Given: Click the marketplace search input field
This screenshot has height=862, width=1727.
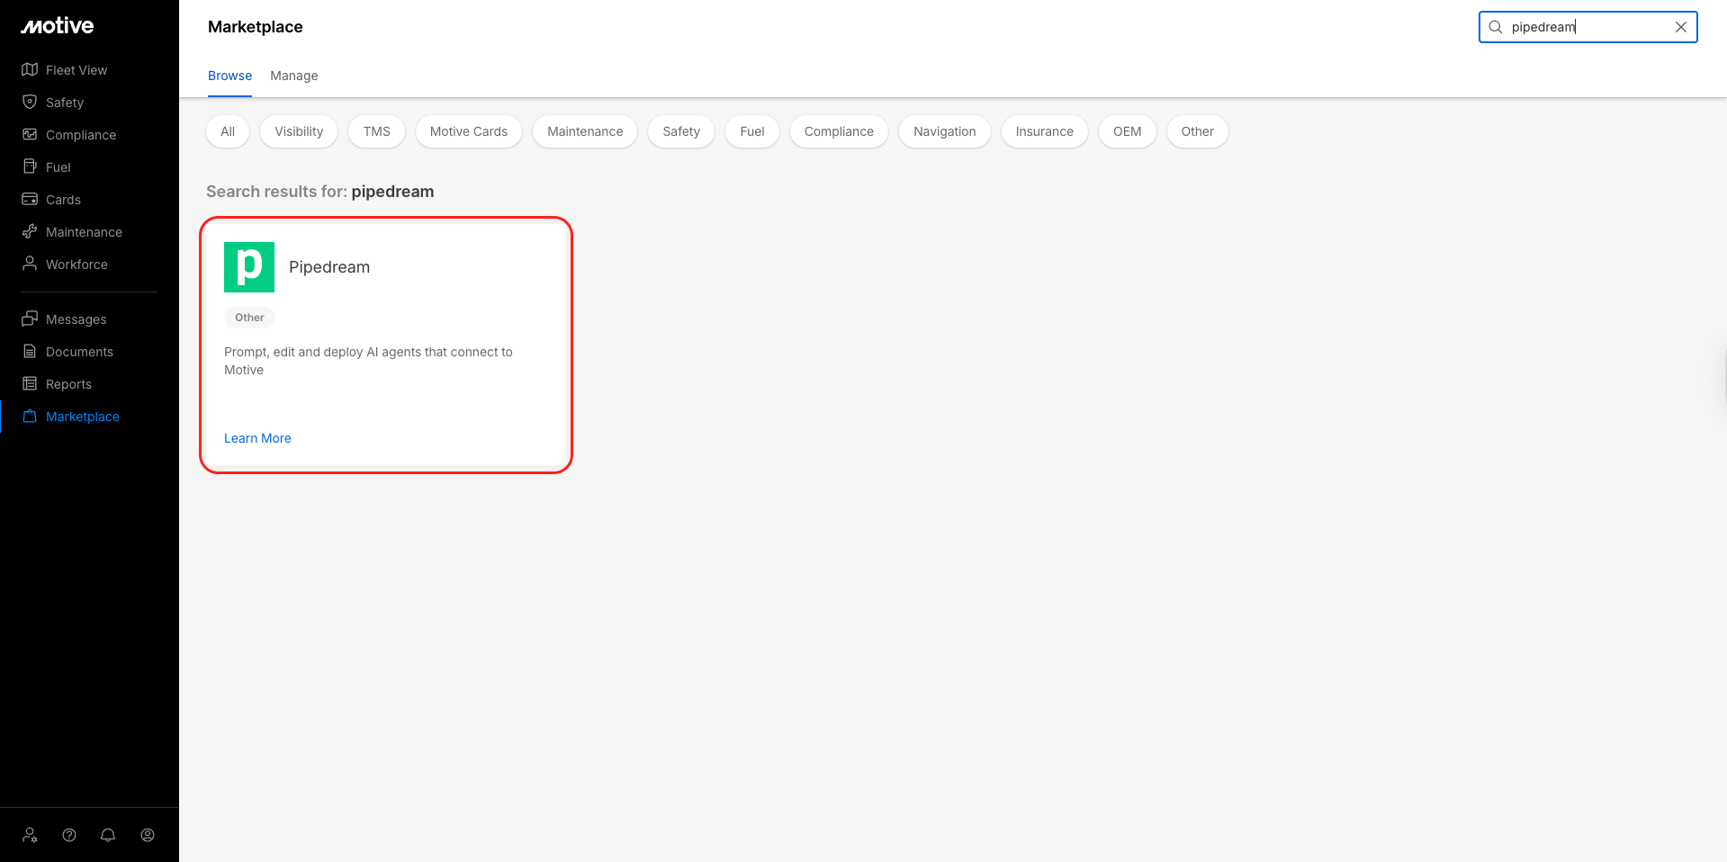Looking at the screenshot, I should (1584, 27).
